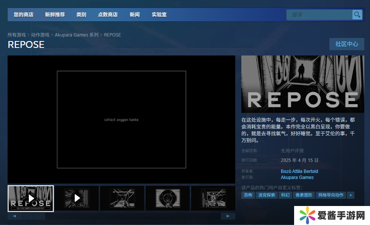
Task: Open developer Bozó Attila Bertold link
Action: click(x=299, y=171)
